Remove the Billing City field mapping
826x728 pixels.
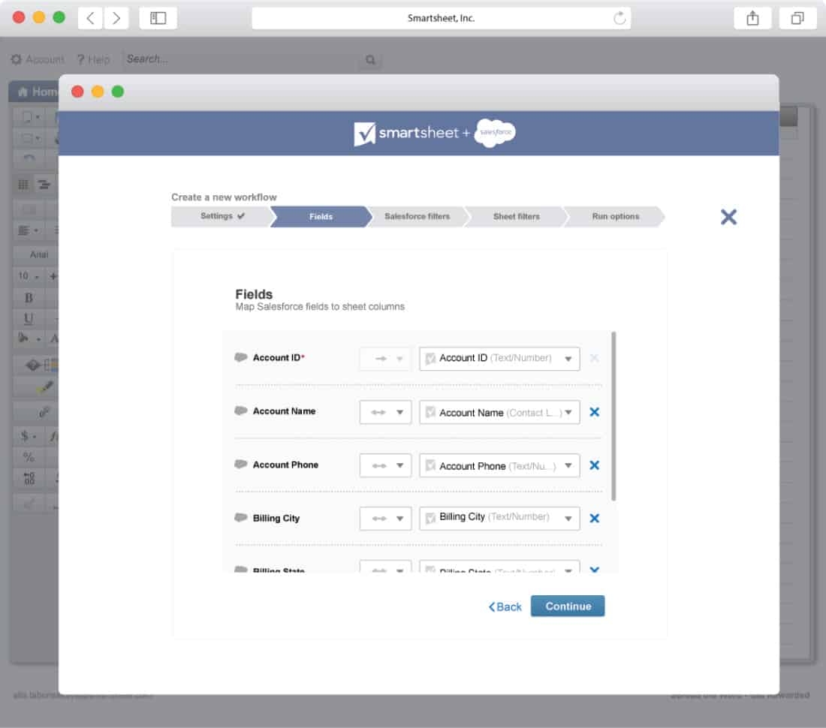pos(594,519)
